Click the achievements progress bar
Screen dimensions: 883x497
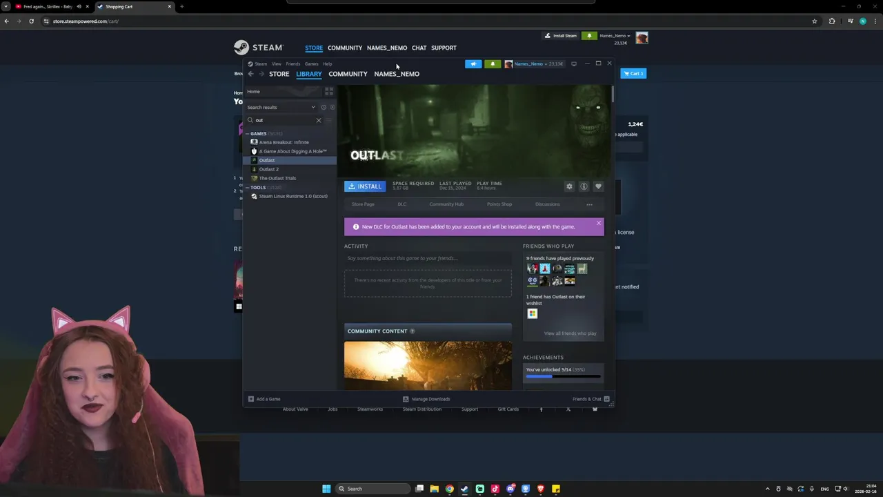point(563,377)
